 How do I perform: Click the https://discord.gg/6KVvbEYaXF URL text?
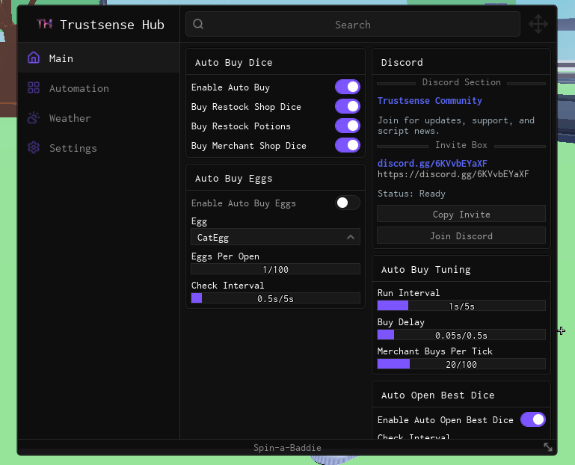click(x=453, y=174)
